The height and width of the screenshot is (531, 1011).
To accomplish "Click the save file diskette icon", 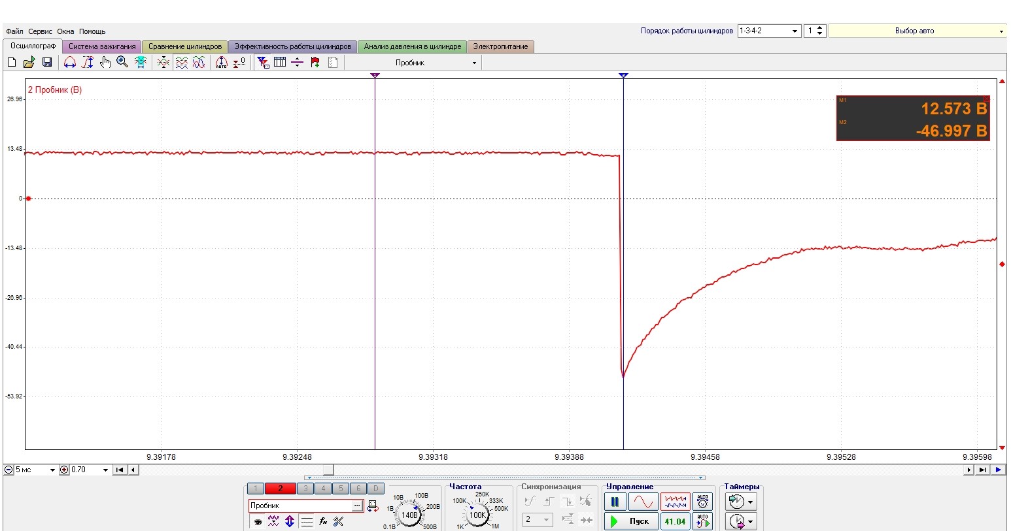I will tap(47, 62).
